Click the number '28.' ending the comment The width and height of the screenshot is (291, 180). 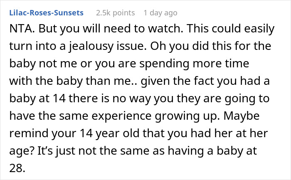coord(17,168)
